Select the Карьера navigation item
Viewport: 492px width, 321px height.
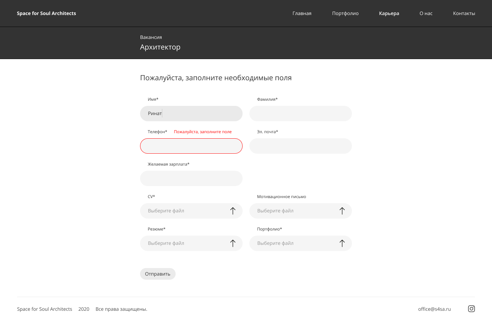click(x=389, y=13)
